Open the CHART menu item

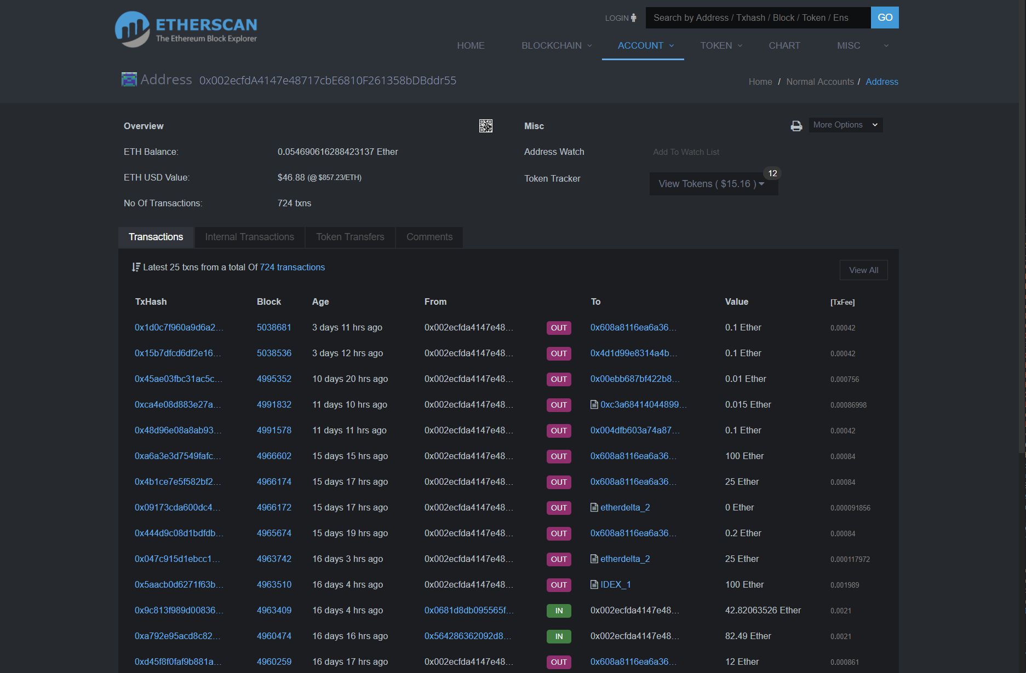tap(784, 46)
